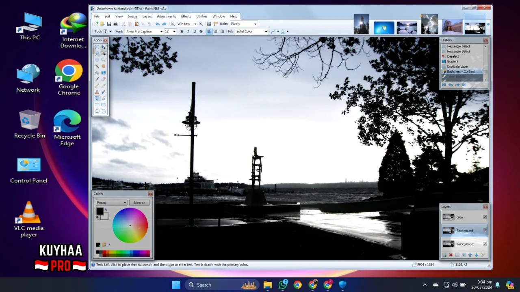Select the Paint Bucket tool
Viewport: 520px width, 292px height.
[97, 73]
